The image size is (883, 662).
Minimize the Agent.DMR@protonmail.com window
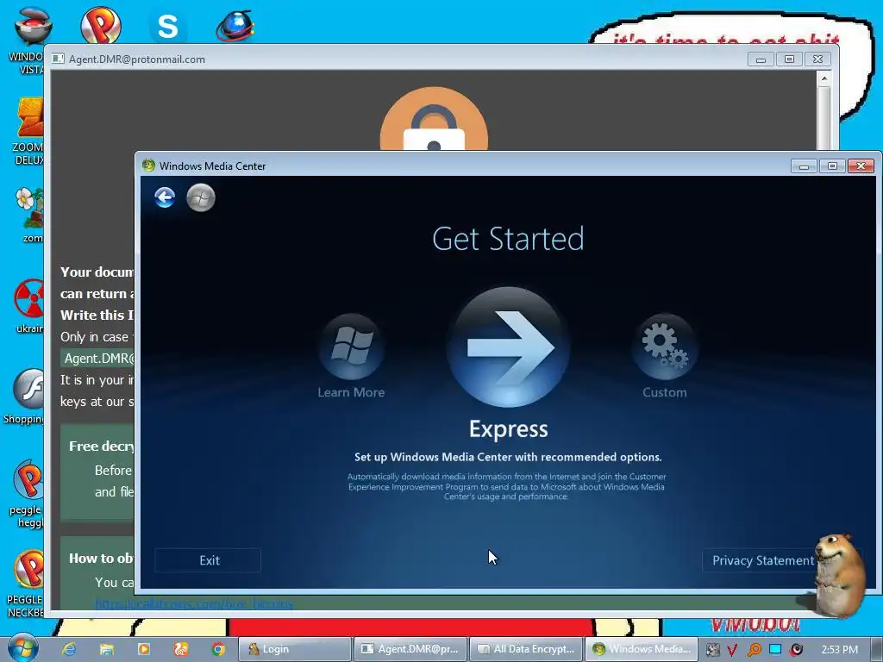pyautogui.click(x=761, y=59)
